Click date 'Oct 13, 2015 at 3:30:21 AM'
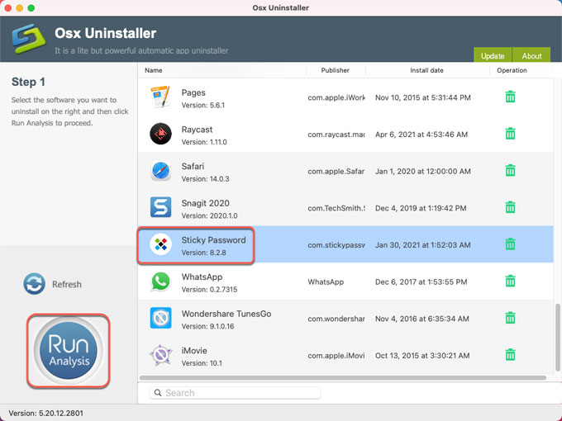Viewport: 562px width, 421px height. point(422,356)
